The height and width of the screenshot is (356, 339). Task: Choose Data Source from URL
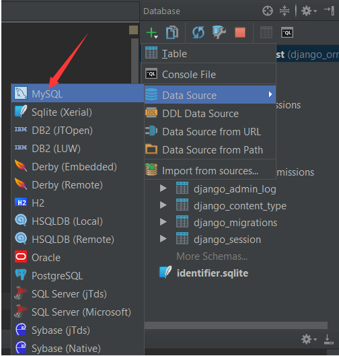210,132
